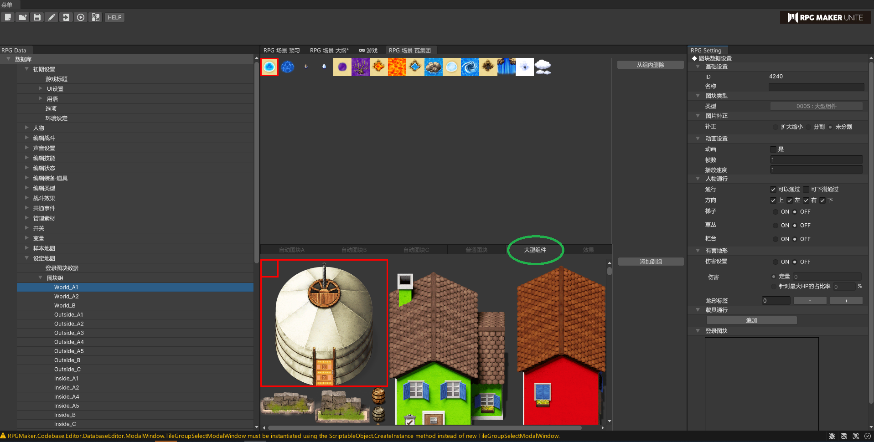The height and width of the screenshot is (442, 874).
Task: Enable the 动画 是 checkbox
Action: pos(773,149)
